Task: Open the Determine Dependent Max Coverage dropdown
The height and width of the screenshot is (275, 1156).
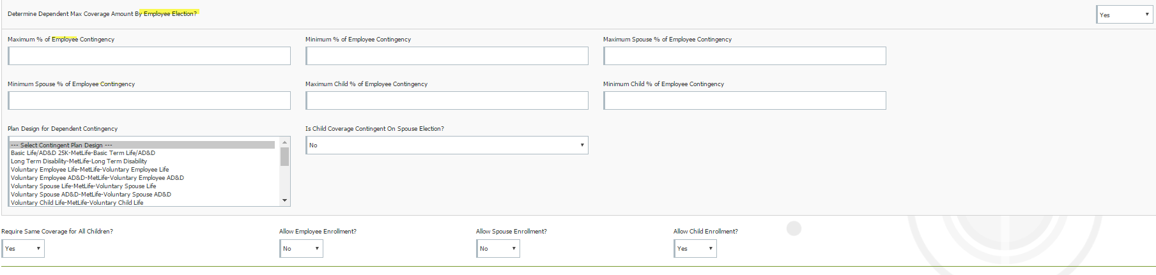Action: (x=1124, y=15)
